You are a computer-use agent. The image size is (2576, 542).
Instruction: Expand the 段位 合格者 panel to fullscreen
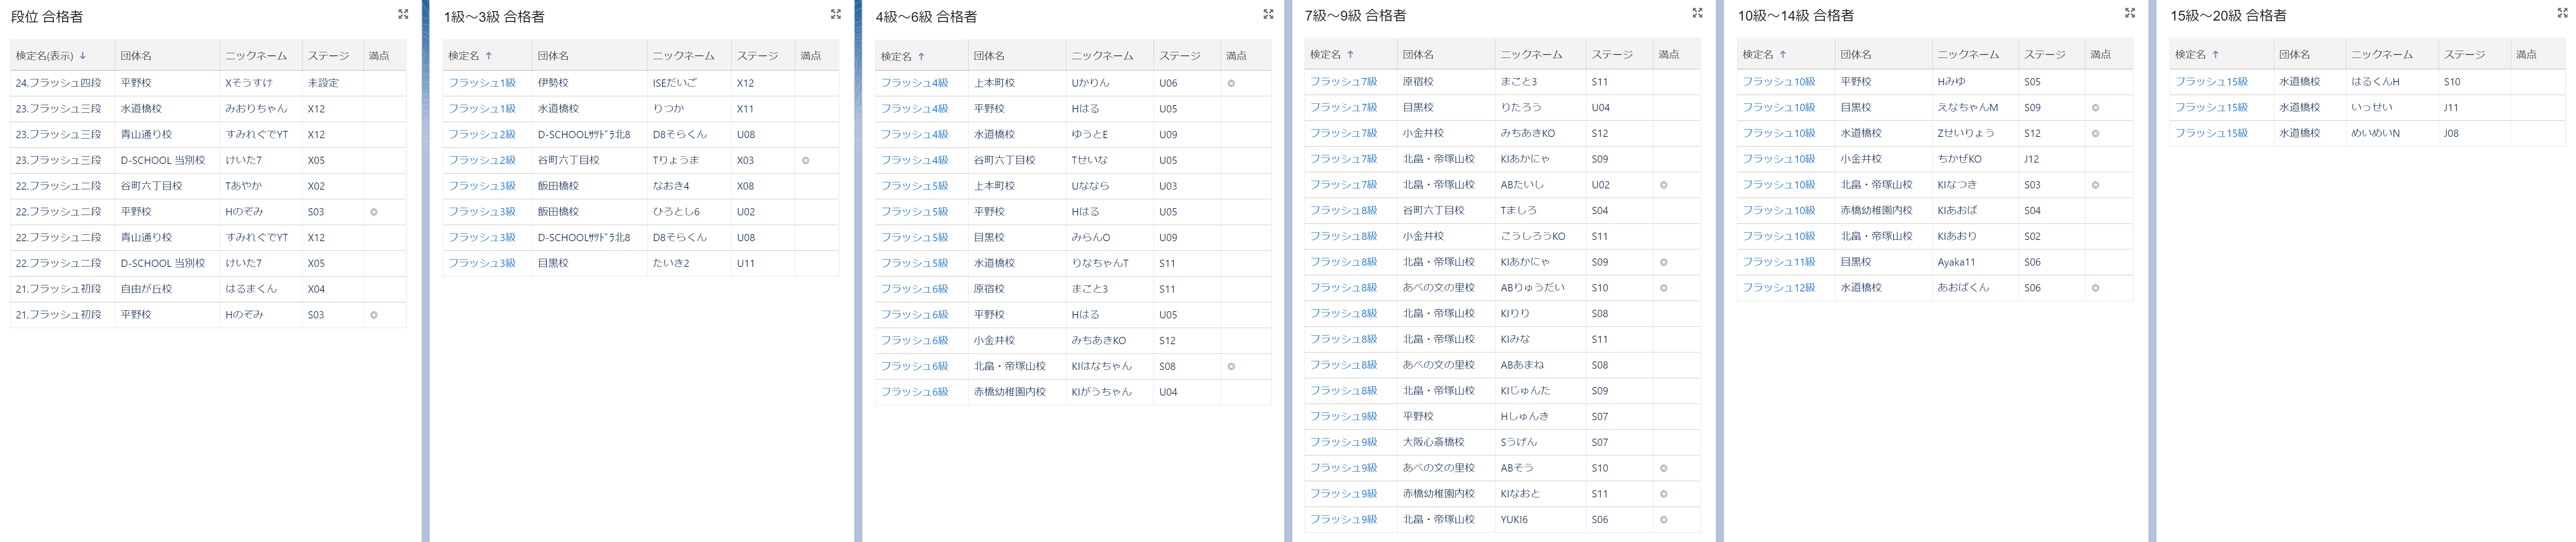(403, 14)
